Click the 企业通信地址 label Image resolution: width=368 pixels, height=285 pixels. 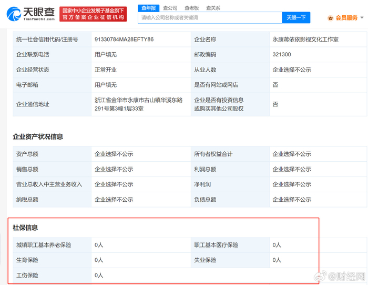click(x=33, y=104)
